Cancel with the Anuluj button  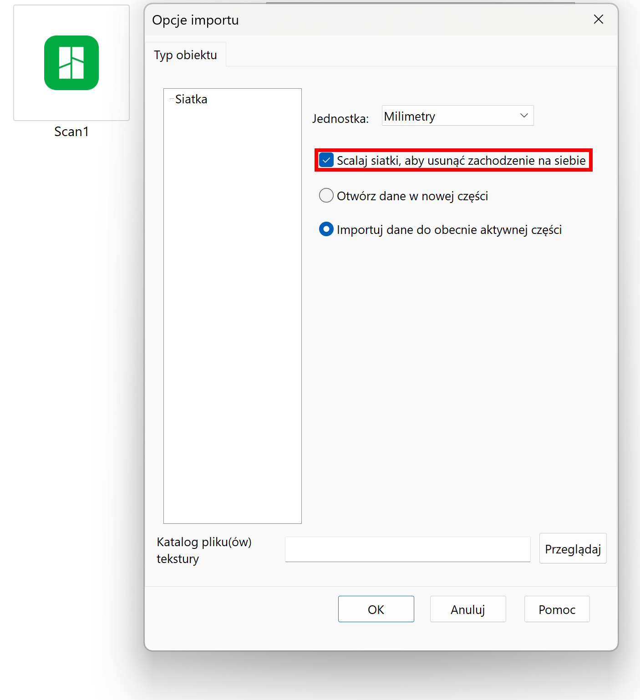point(468,609)
